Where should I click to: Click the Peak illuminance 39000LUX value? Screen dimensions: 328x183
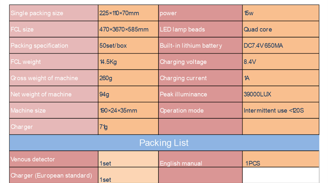click(281, 94)
